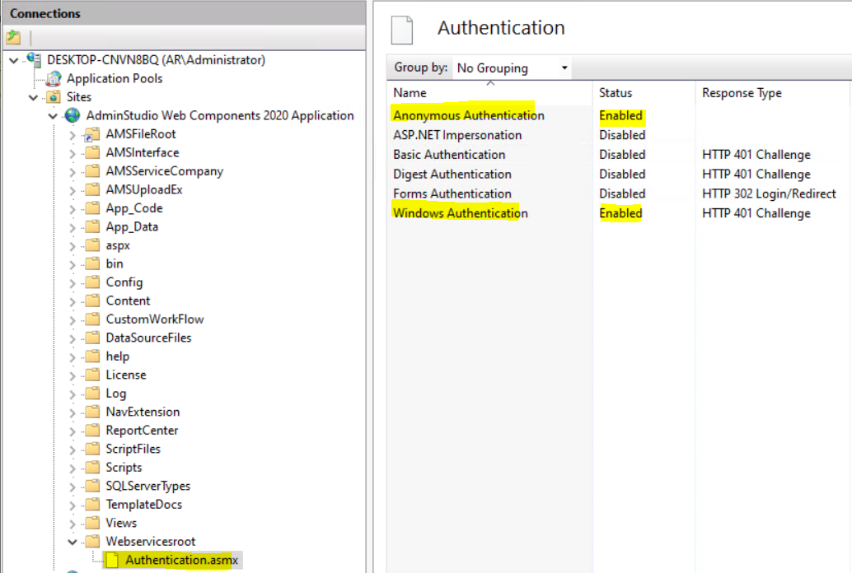Click the server node icon for DESKTOP-CNVN8BQ

point(35,60)
